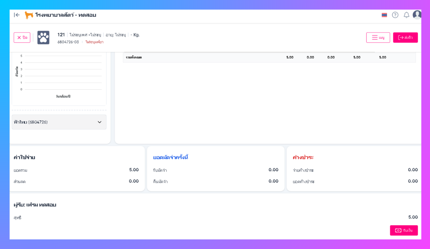The image size is (430, 249).
Task: Collapse the sidebar with the arrow icon
Action: tap(17, 15)
